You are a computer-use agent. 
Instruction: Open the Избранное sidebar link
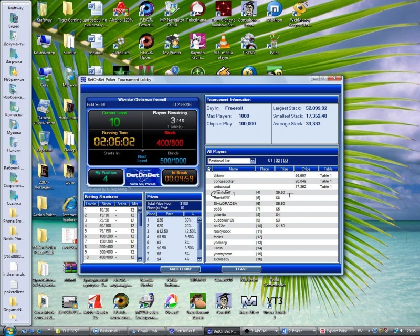(14, 73)
